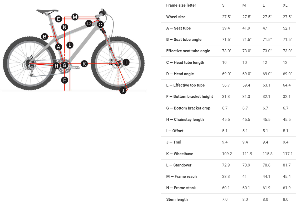Screen dimensions: 296x205
Task: Click the D head angle marker
Action: [89, 23]
